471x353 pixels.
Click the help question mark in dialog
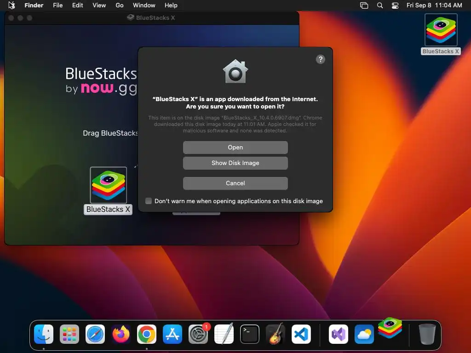tap(321, 59)
